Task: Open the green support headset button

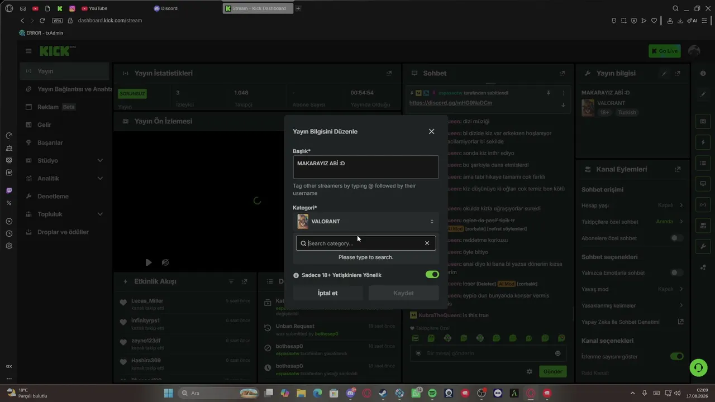Action: coord(698,367)
